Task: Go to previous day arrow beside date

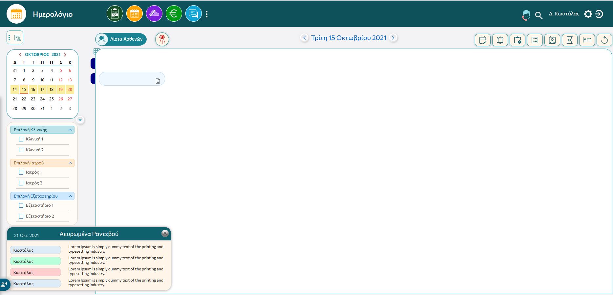Action: pos(304,38)
